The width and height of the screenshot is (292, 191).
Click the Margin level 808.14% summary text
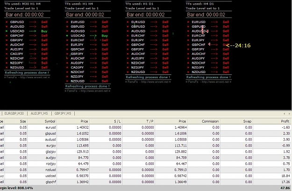tap(16, 188)
